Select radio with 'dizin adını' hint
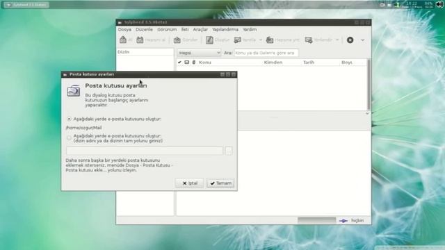The width and height of the screenshot is (445, 250). click(x=69, y=138)
